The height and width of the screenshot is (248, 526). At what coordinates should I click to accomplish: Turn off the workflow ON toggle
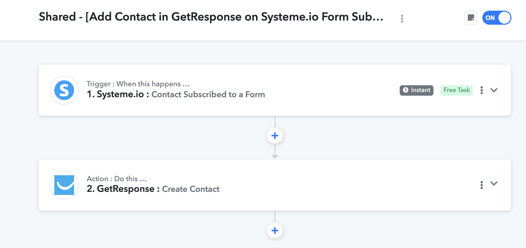click(497, 18)
